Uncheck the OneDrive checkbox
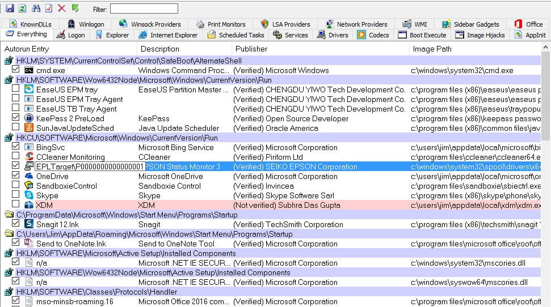This screenshot has height=307, width=551. 15,175
